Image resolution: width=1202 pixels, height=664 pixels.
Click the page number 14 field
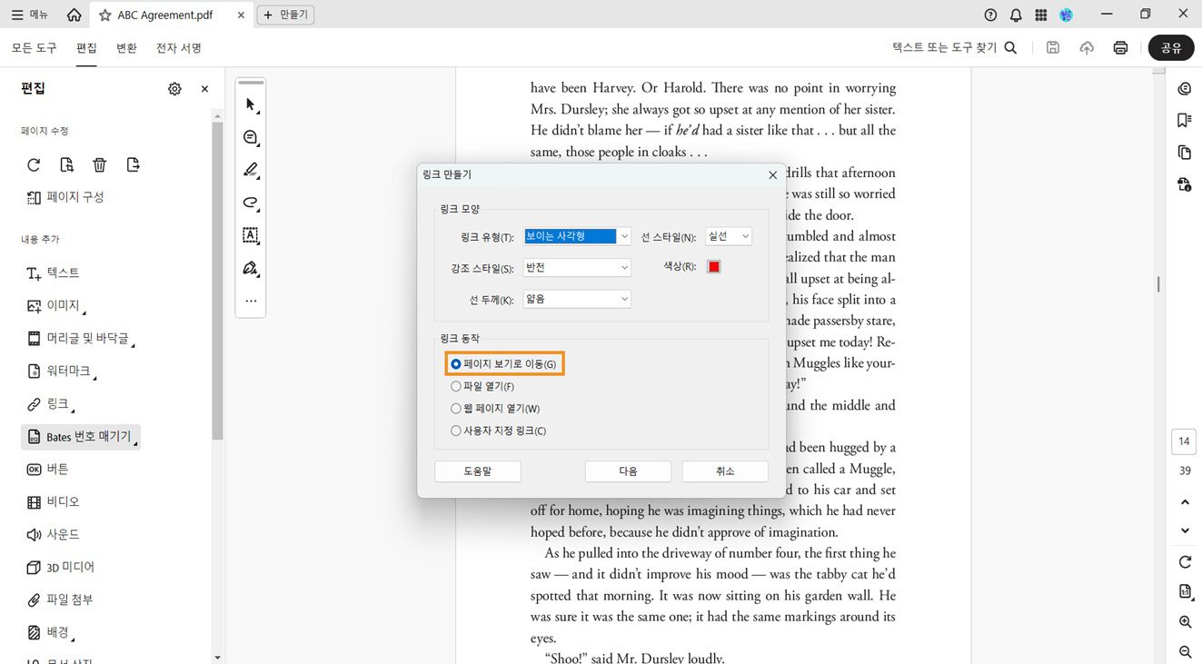click(x=1184, y=441)
